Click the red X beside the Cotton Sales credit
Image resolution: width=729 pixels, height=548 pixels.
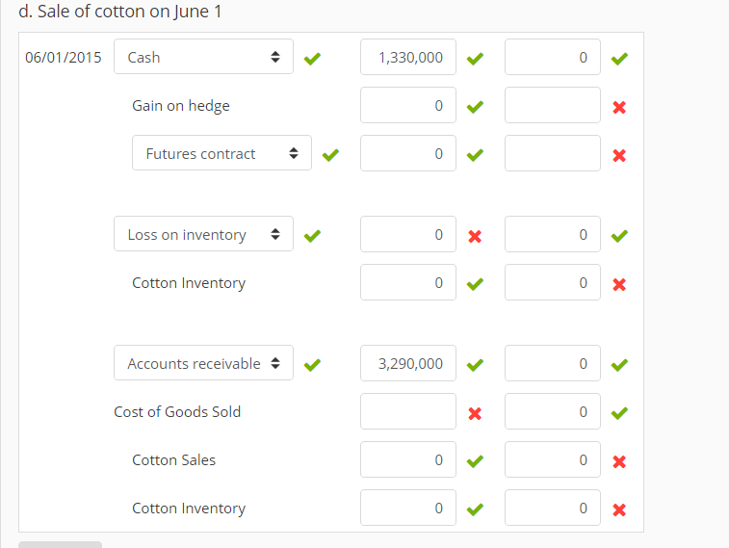point(619,461)
